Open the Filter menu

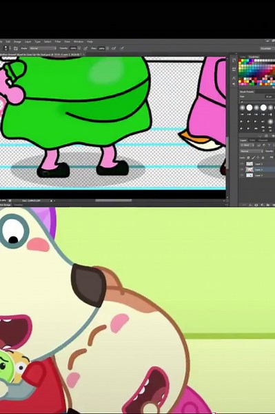[58, 41]
